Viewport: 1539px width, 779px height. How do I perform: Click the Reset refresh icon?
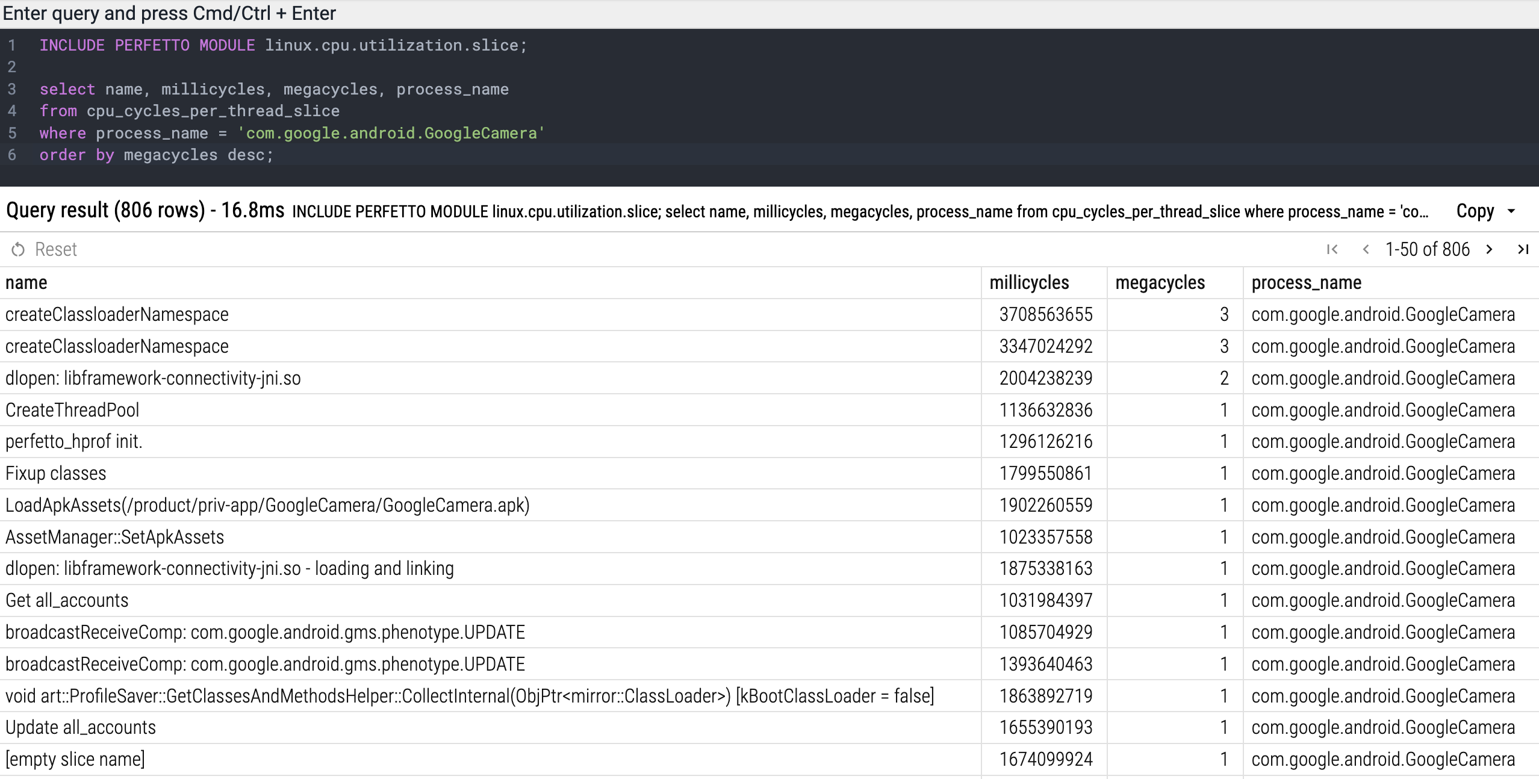tap(18, 249)
